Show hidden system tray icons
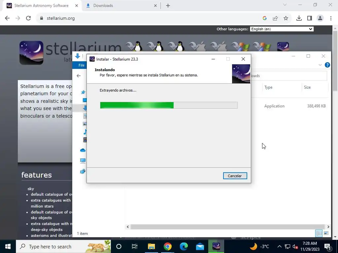 [279, 246]
